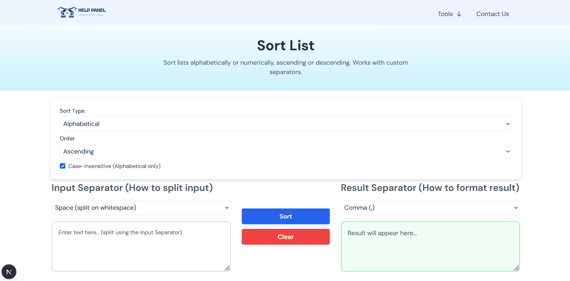Focus the Enter text here input area

click(141, 246)
